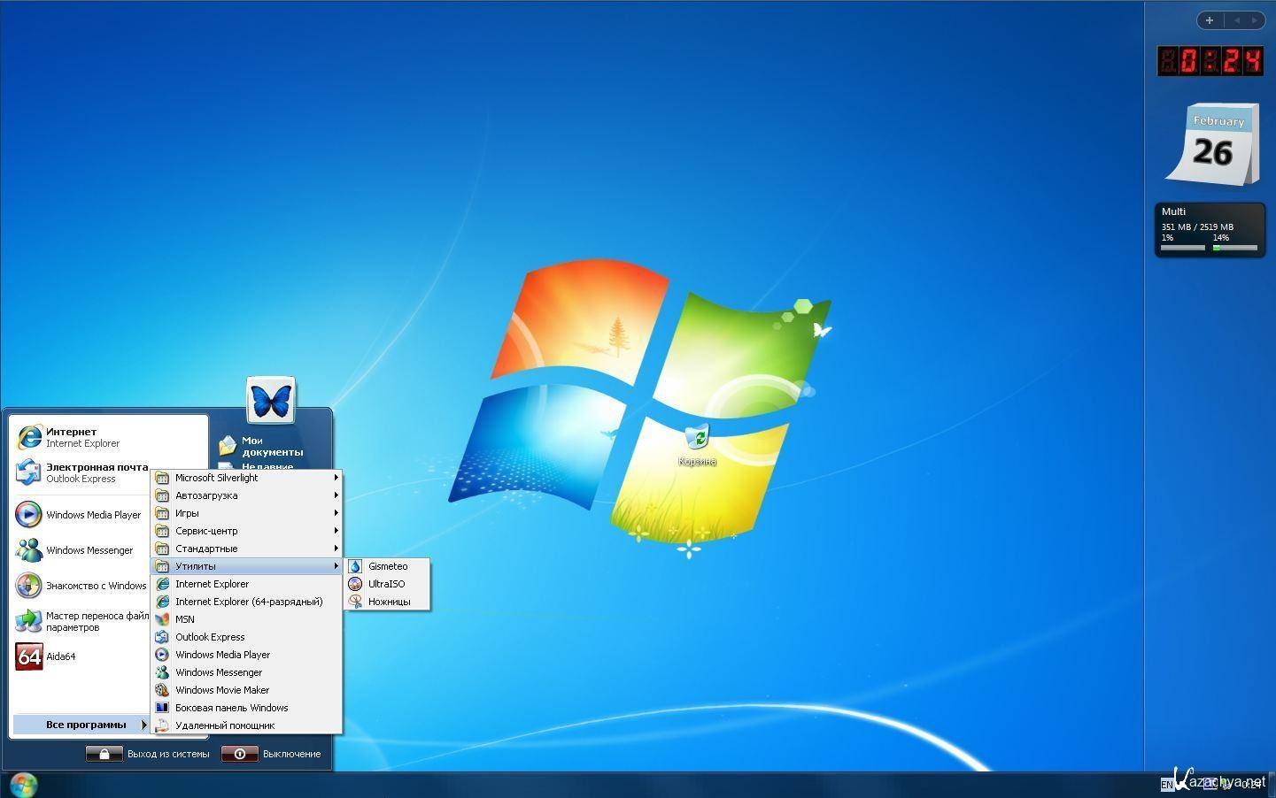This screenshot has width=1276, height=798.
Task: Launch MSN from the programs list
Action: click(247, 619)
